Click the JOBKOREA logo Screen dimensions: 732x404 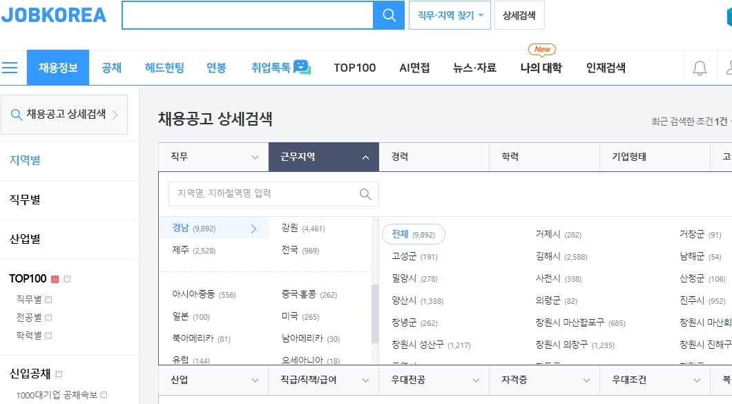(x=54, y=15)
